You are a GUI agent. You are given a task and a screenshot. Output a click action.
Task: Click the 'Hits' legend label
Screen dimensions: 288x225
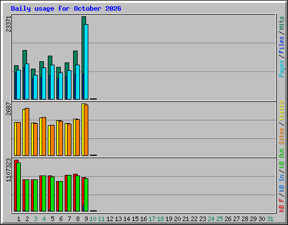pyautogui.click(x=282, y=23)
